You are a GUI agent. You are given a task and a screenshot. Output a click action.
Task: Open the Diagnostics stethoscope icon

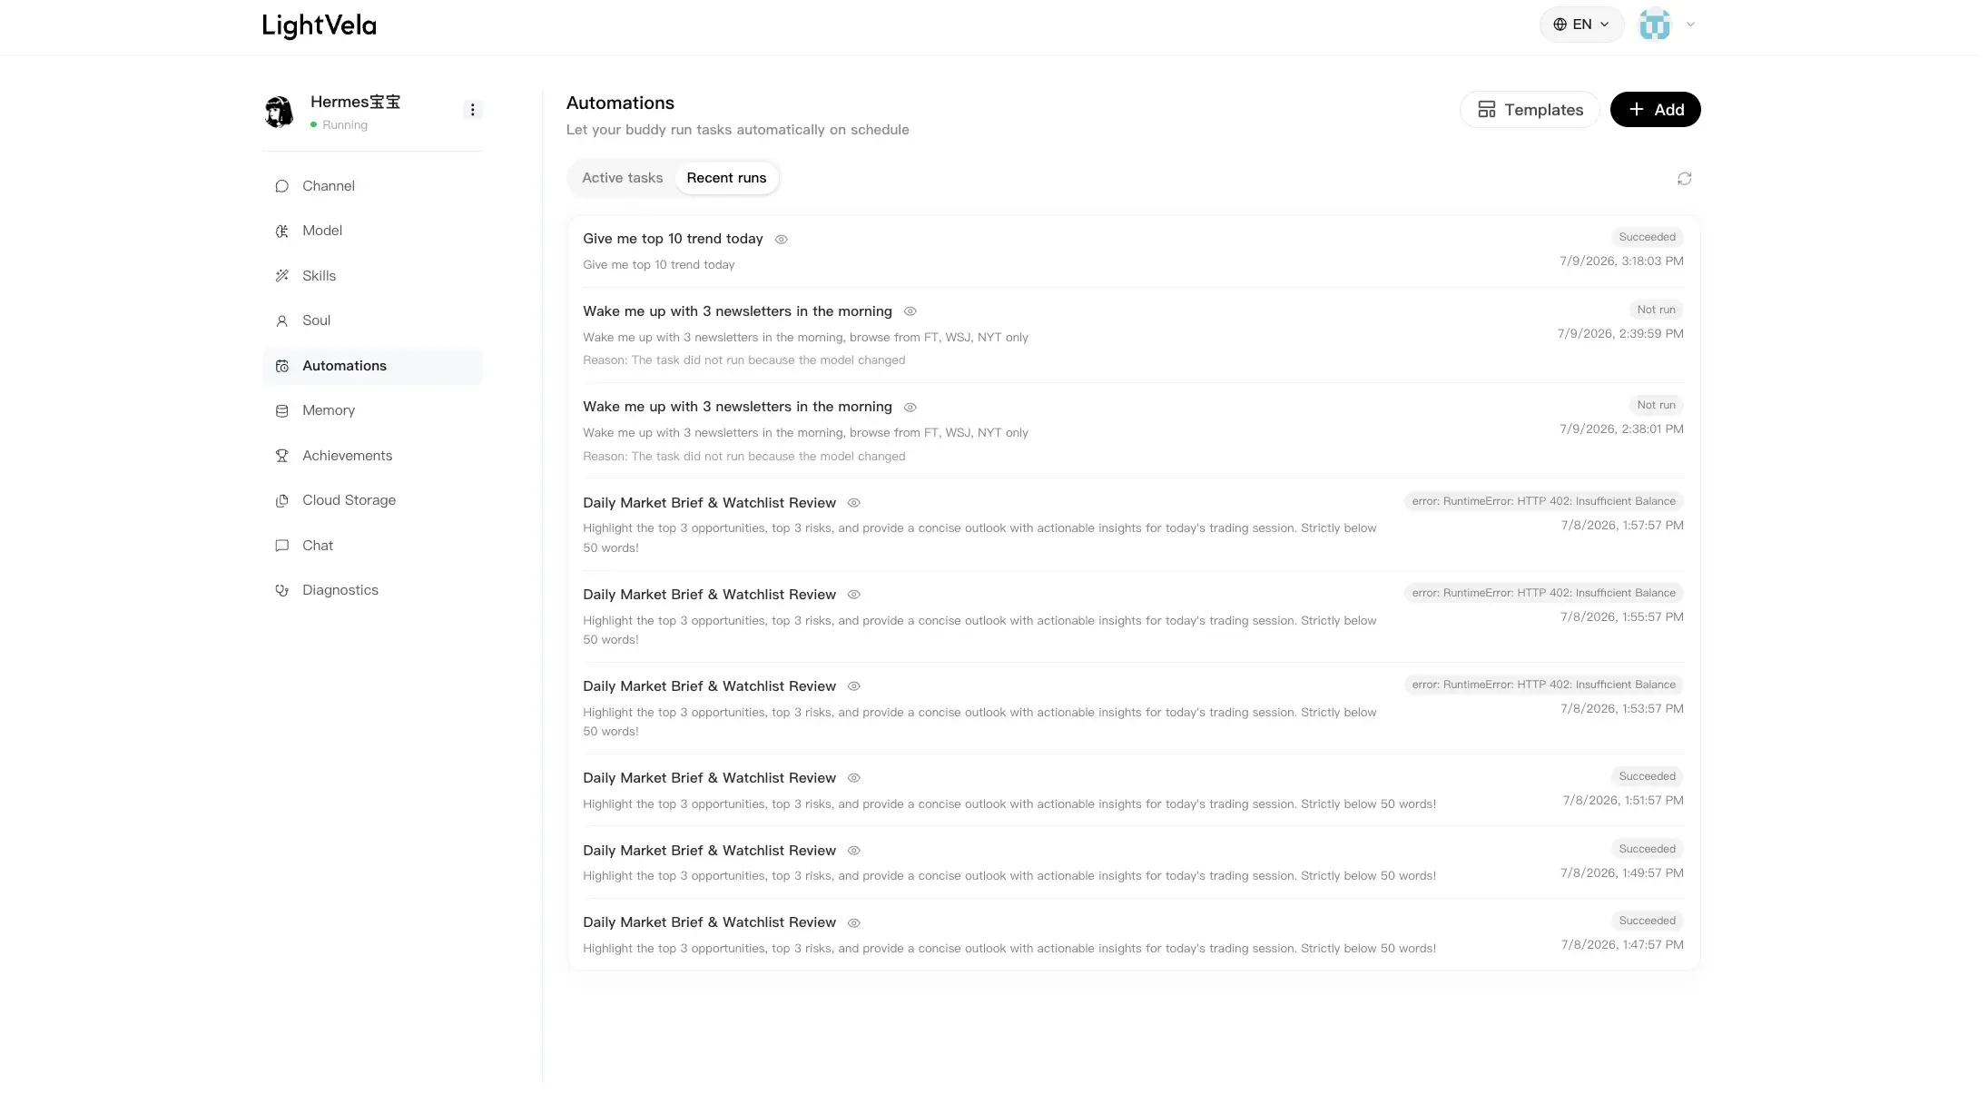pos(282,590)
